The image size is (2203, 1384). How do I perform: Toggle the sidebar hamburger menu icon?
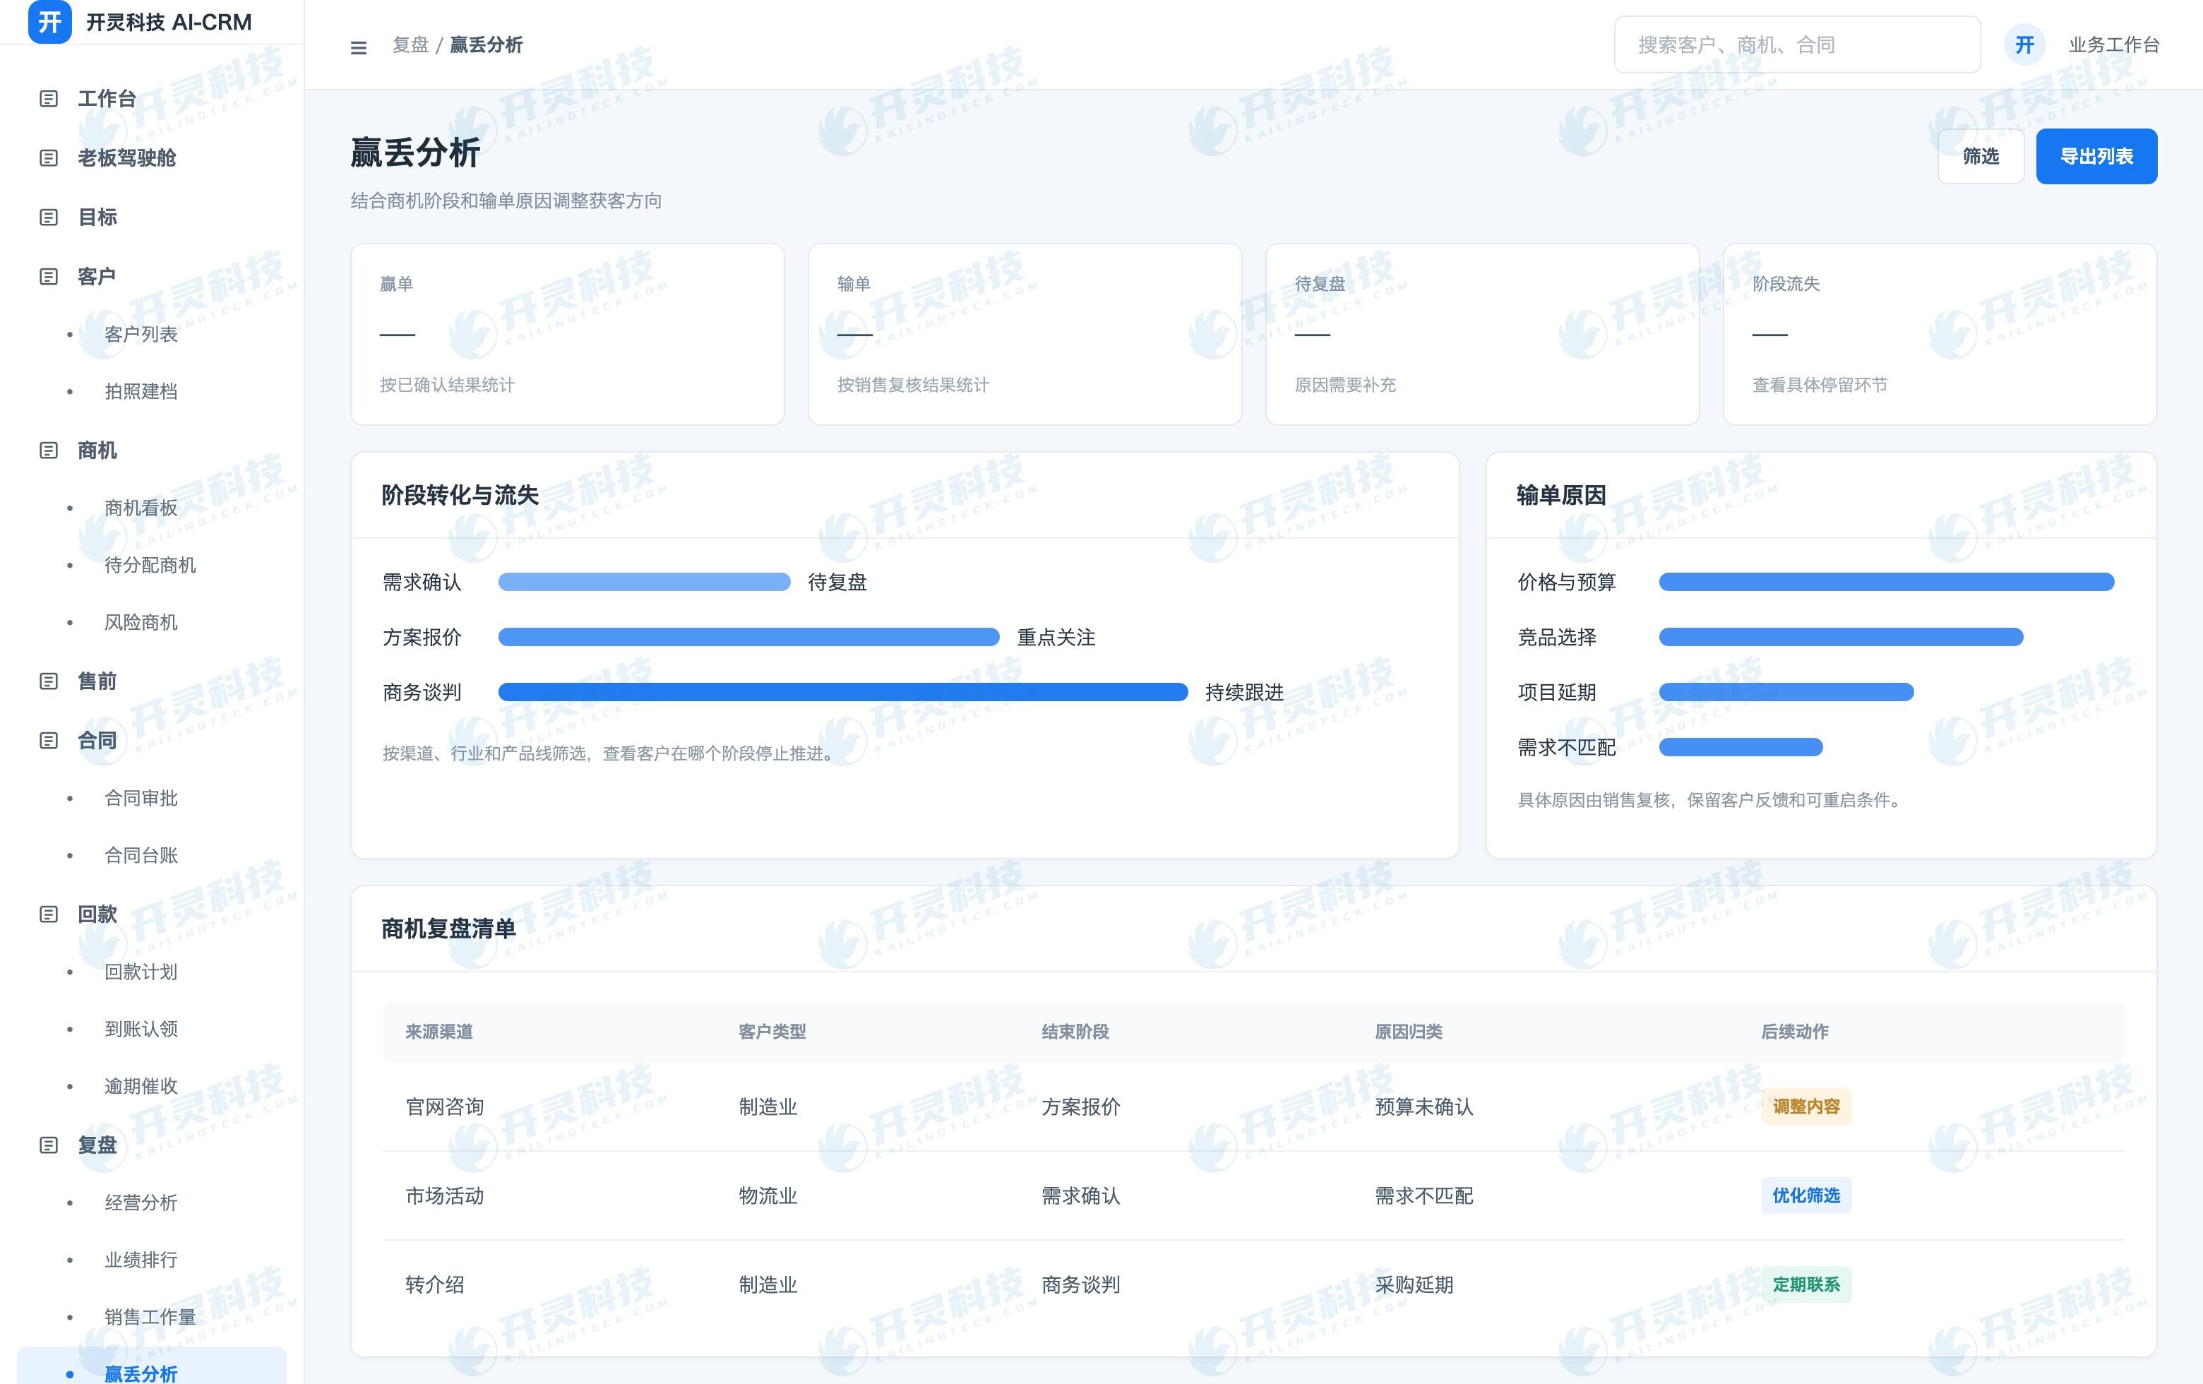[359, 47]
